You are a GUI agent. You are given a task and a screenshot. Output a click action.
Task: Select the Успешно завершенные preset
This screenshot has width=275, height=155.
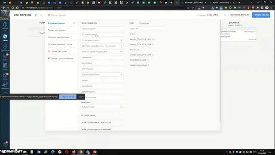(x=59, y=37)
